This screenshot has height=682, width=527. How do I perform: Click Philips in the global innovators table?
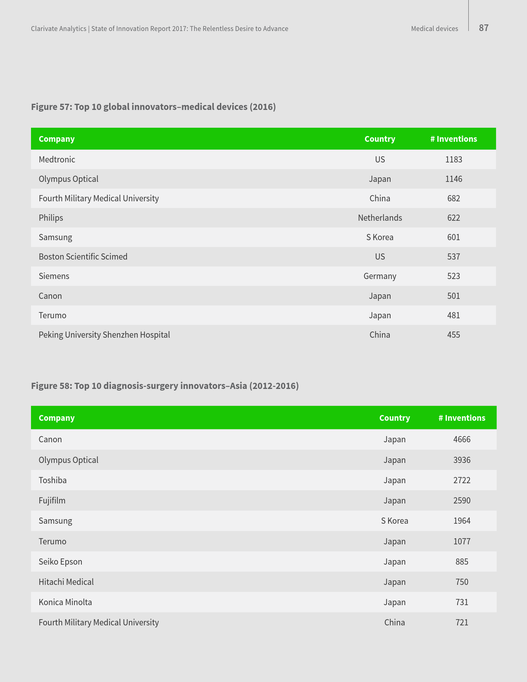[51, 218]
